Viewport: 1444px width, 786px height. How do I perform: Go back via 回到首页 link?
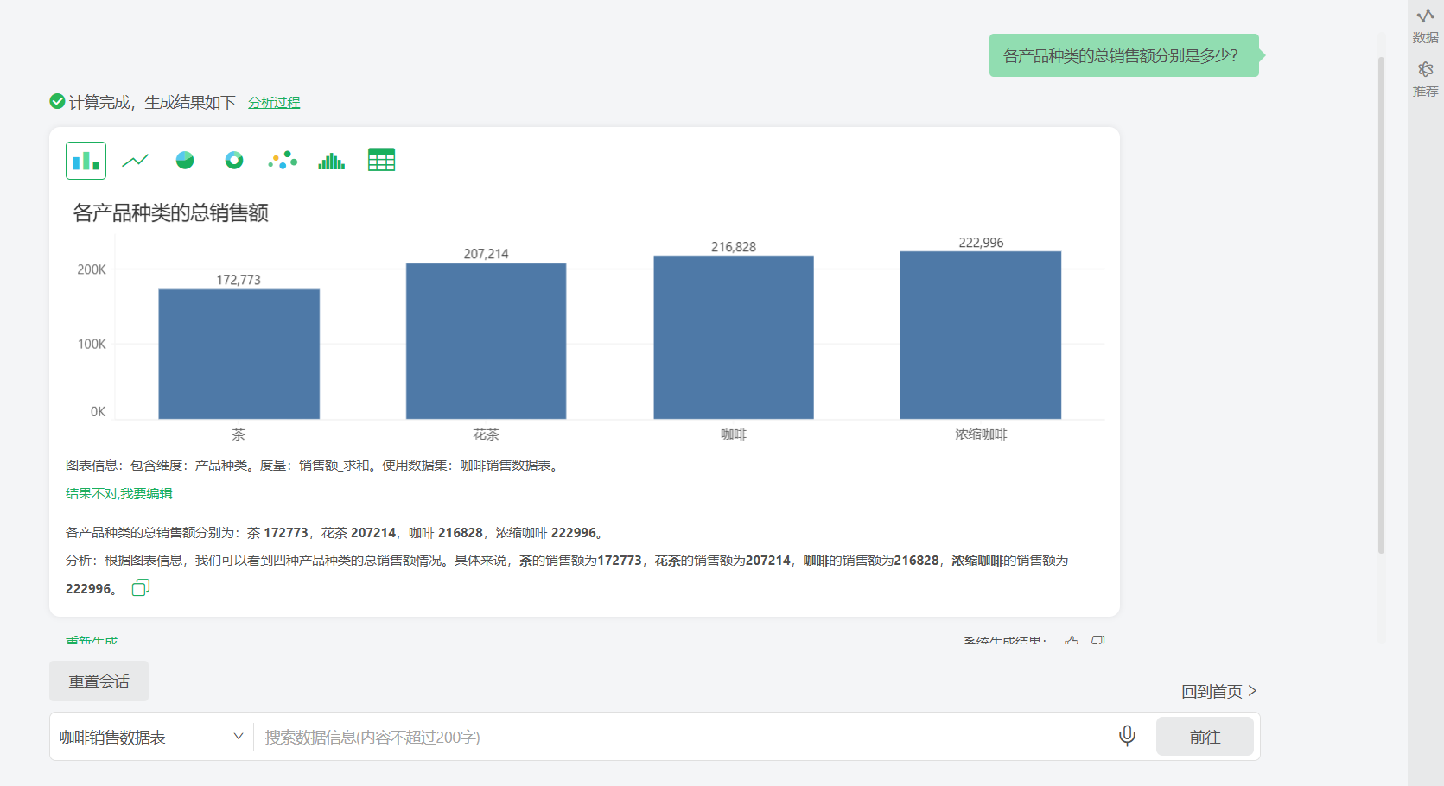pos(1219,691)
